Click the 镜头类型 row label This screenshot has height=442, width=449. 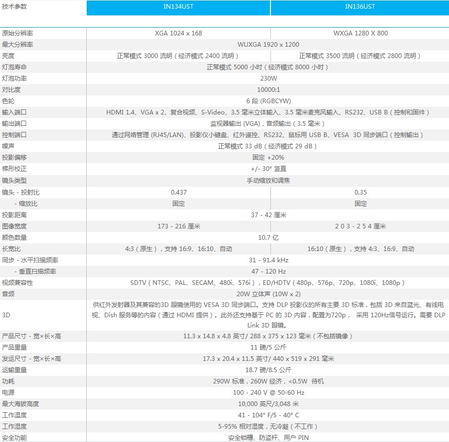(14, 181)
